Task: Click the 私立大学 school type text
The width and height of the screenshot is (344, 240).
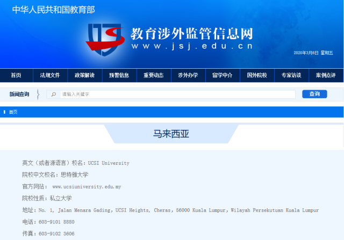Action: coord(61,198)
